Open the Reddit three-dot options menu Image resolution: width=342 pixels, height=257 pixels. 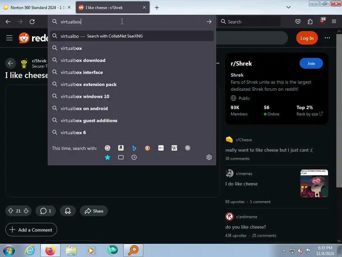[x=327, y=38]
